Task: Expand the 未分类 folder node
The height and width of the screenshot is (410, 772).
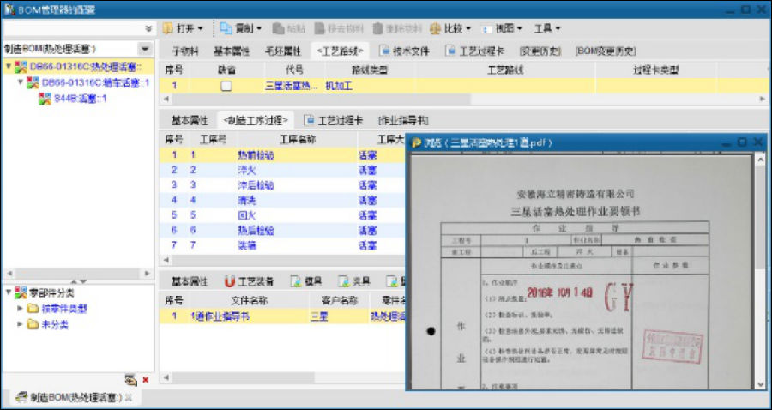Action: [x=21, y=324]
